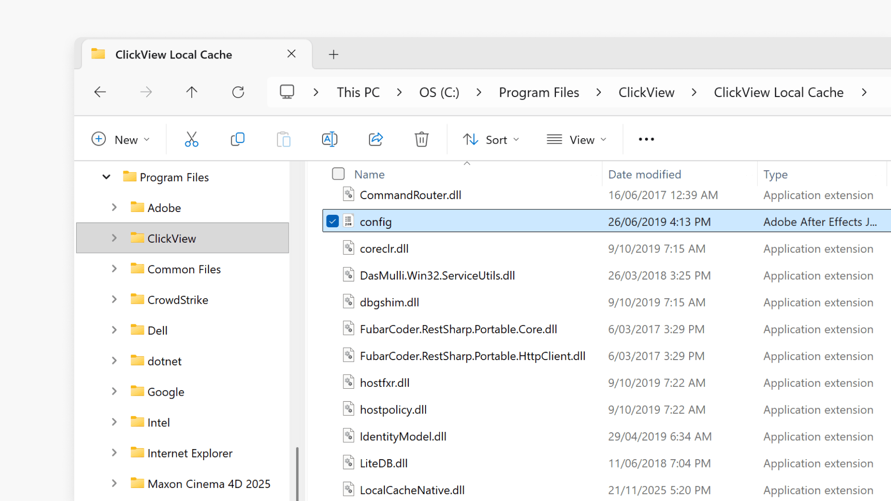Viewport: 891px width, 501px height.
Task: Click the This PC computer icon in breadcrumb
Action: (287, 92)
